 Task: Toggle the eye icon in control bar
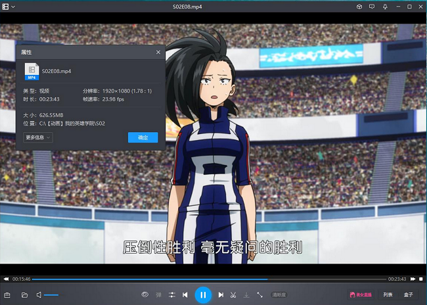pos(145,295)
